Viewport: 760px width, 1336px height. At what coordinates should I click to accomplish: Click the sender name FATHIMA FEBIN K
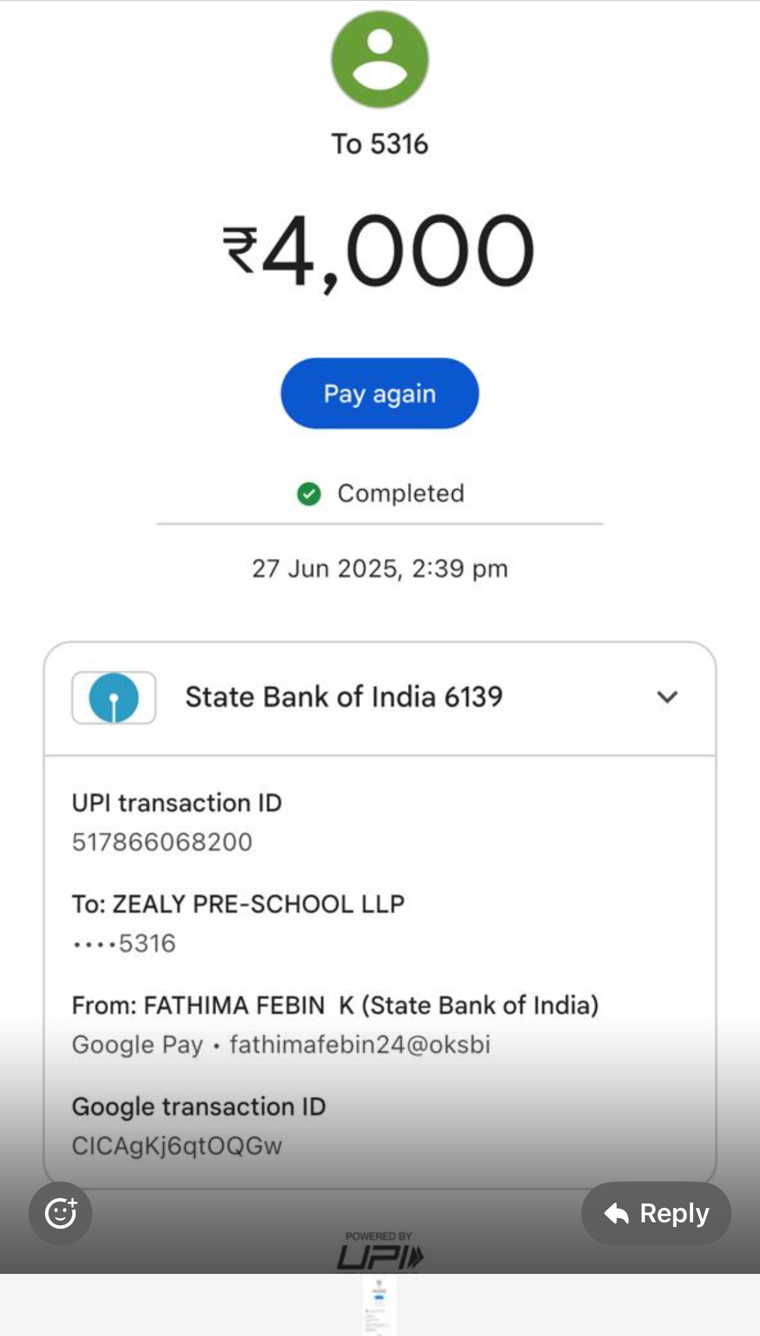point(249,1006)
